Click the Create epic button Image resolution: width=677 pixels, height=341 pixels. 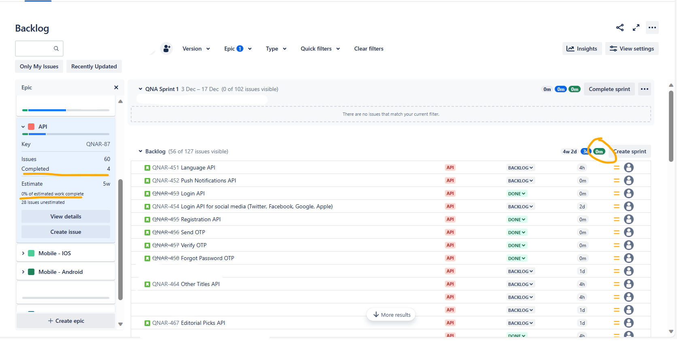[66, 321]
